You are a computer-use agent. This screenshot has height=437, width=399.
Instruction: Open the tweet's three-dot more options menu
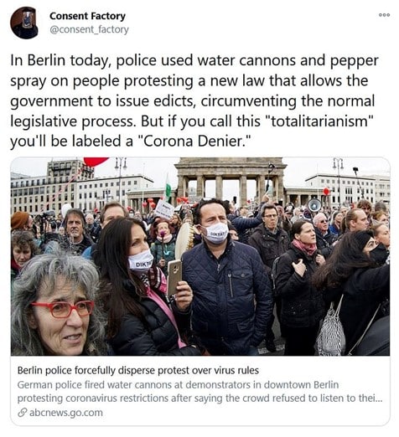click(x=384, y=15)
